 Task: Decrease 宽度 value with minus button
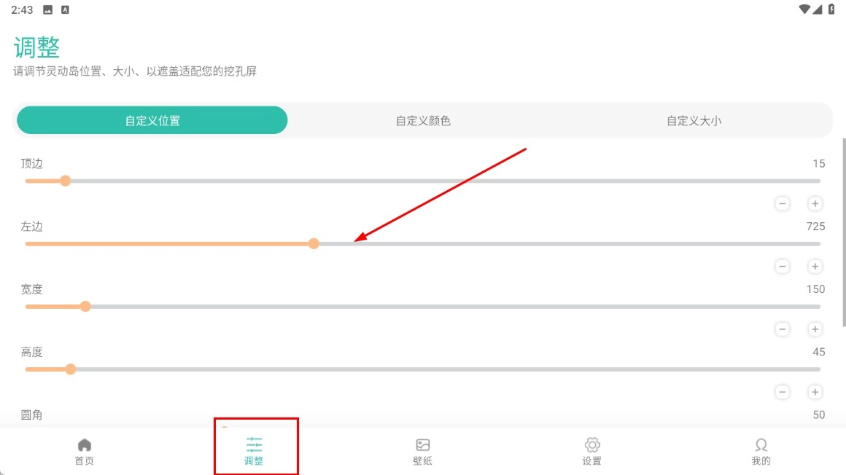coord(783,329)
